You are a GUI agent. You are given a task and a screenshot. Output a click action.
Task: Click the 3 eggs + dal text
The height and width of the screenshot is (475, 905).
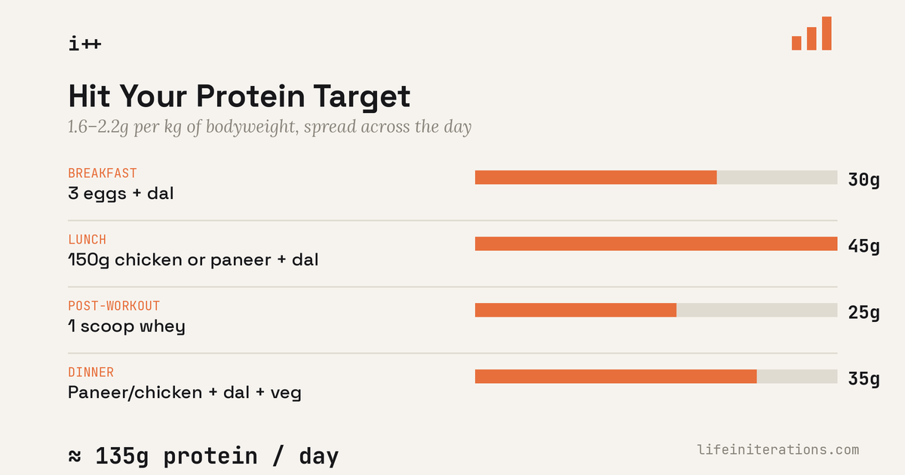pyautogui.click(x=121, y=194)
